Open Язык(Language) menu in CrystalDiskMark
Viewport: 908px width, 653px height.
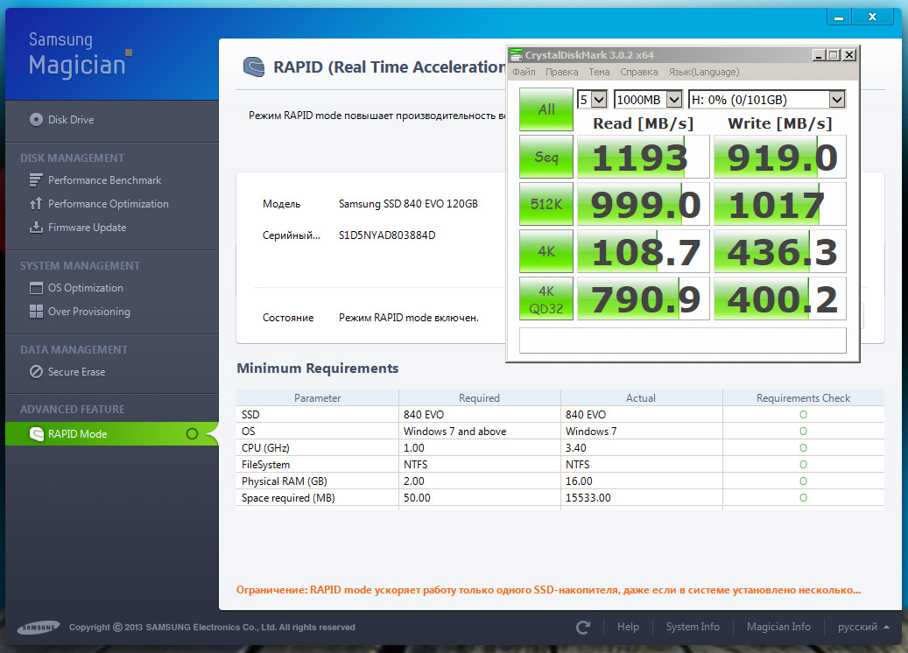(704, 72)
